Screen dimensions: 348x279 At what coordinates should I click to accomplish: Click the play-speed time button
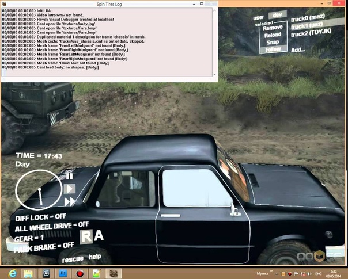pyautogui.click(x=70, y=189)
